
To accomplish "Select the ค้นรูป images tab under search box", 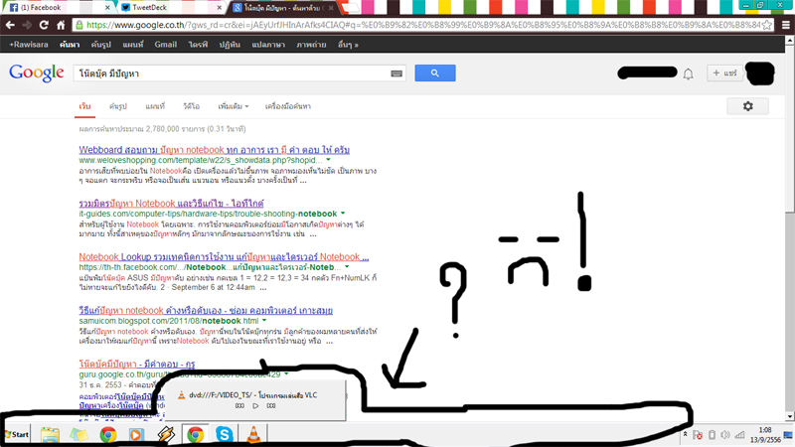I will [x=118, y=106].
